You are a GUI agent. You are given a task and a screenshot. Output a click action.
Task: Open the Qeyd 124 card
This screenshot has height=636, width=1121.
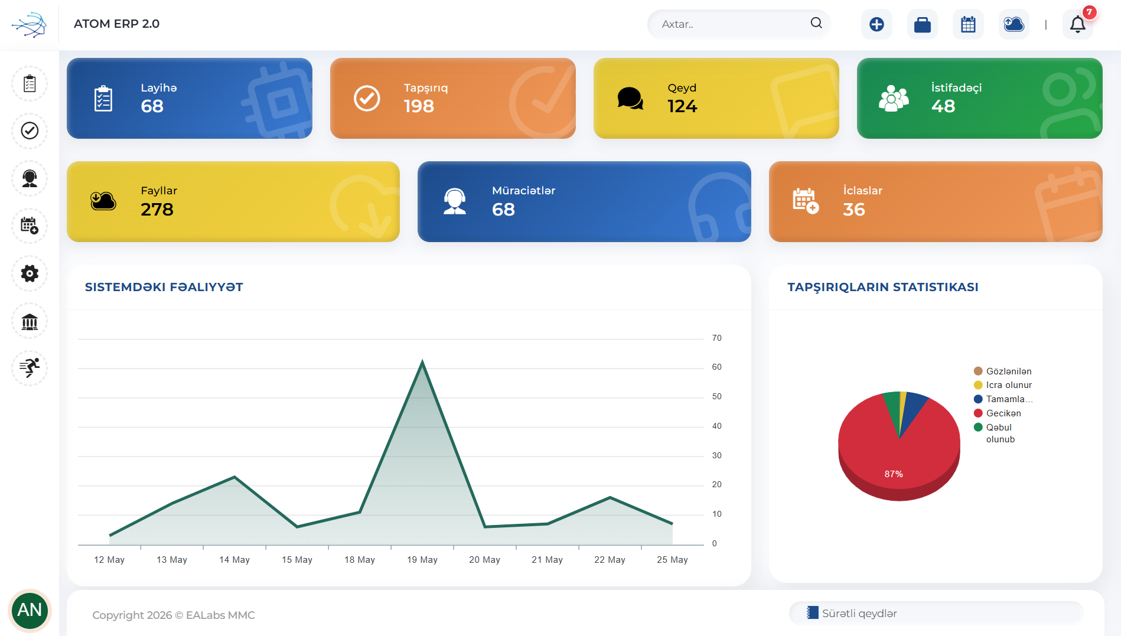716,98
